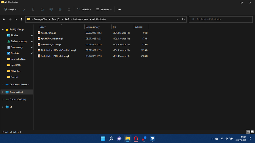Click the Delete trash icon in toolbar
Image resolution: width=255 pixels, height=143 pixels.
69,10
